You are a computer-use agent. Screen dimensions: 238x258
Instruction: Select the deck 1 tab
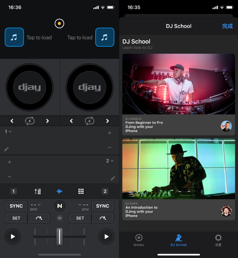tap(13, 191)
